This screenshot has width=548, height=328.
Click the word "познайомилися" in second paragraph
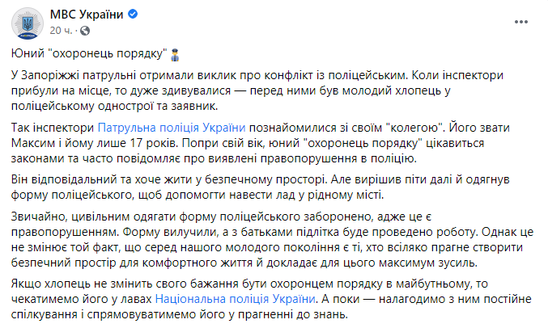(289, 128)
